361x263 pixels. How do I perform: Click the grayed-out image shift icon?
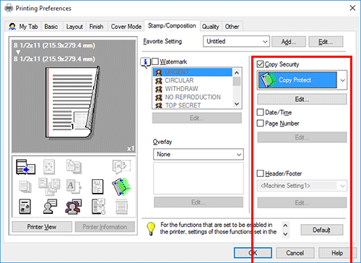click(49, 167)
